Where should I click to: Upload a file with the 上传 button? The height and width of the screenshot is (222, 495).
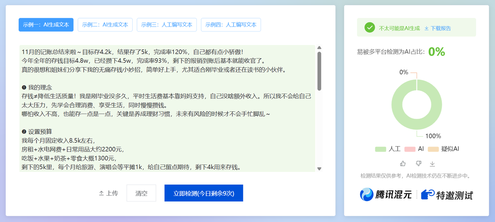(x=109, y=193)
